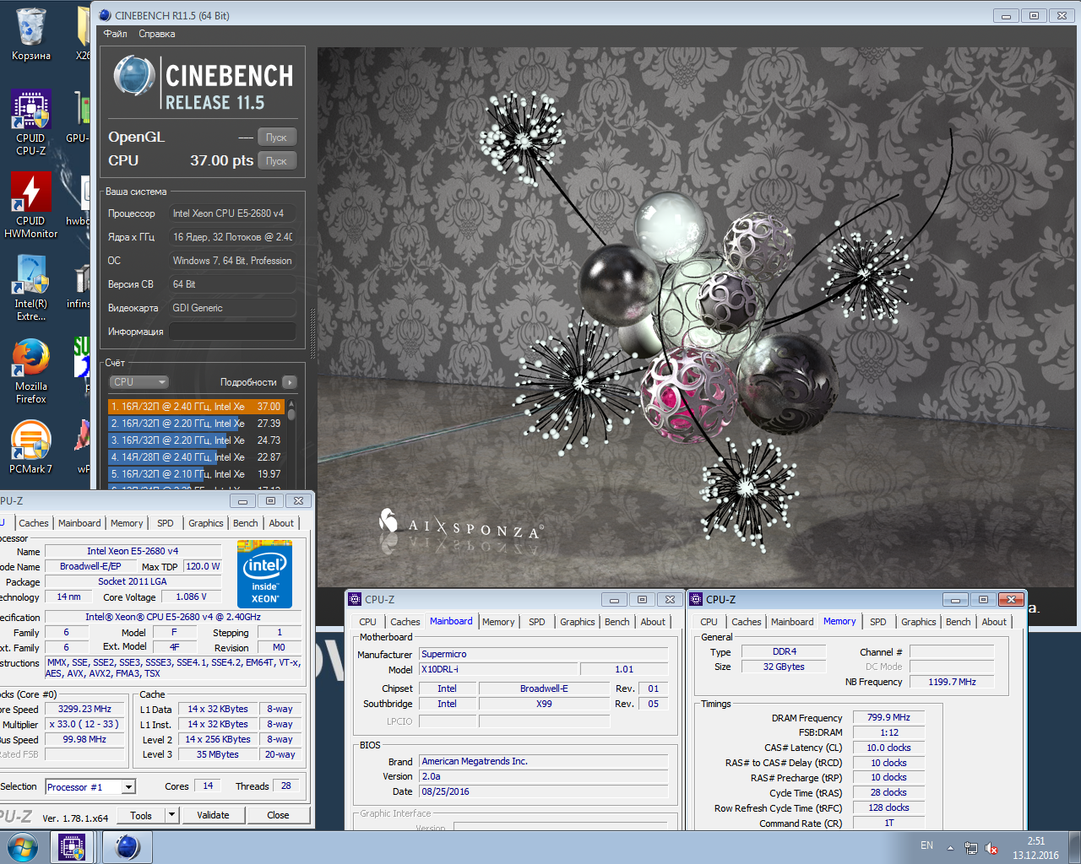This screenshot has width=1081, height=864.
Task: Select Memory tab in middle CPU-Z window
Action: coord(498,622)
